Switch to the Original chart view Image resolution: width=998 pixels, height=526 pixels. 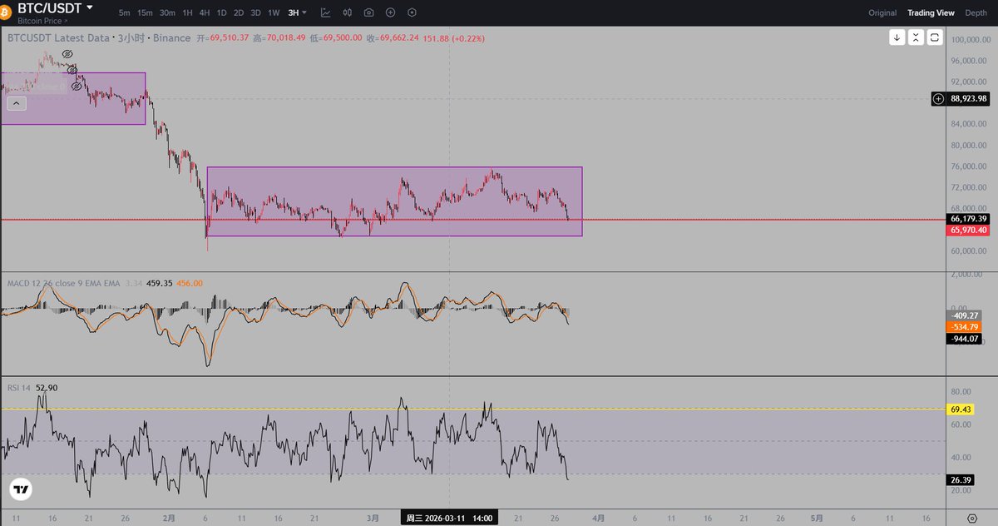[882, 12]
